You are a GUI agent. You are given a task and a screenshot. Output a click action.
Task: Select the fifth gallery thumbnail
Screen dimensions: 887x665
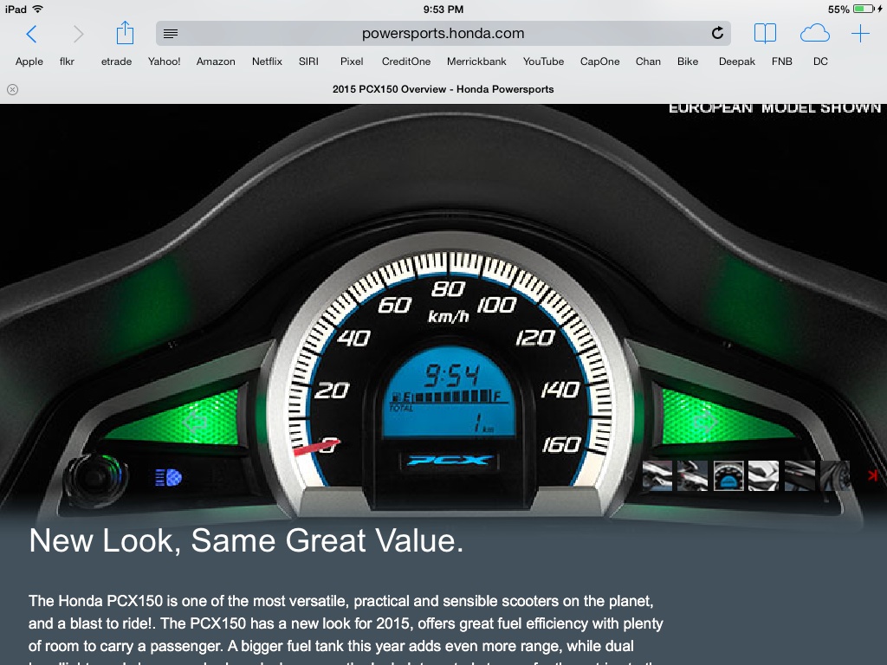[800, 475]
